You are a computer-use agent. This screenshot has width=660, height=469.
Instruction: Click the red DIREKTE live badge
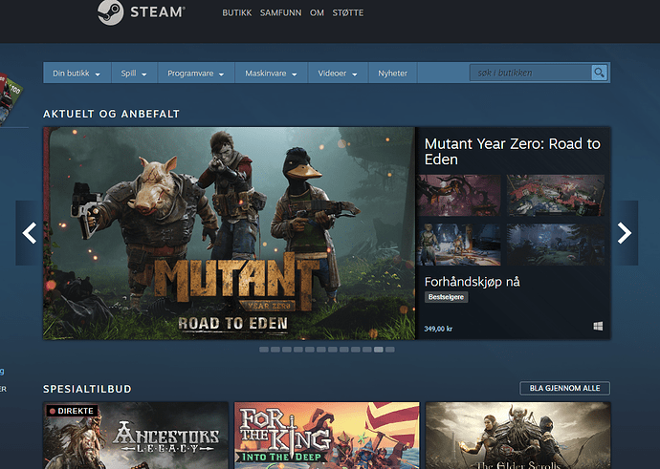tap(72, 411)
